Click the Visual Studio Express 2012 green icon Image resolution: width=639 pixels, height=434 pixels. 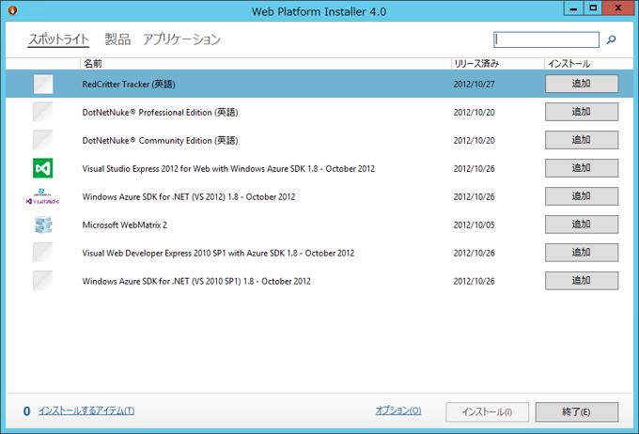coord(43,168)
